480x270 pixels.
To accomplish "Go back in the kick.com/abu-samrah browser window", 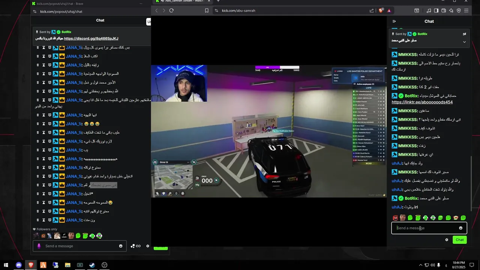I will coord(157,10).
